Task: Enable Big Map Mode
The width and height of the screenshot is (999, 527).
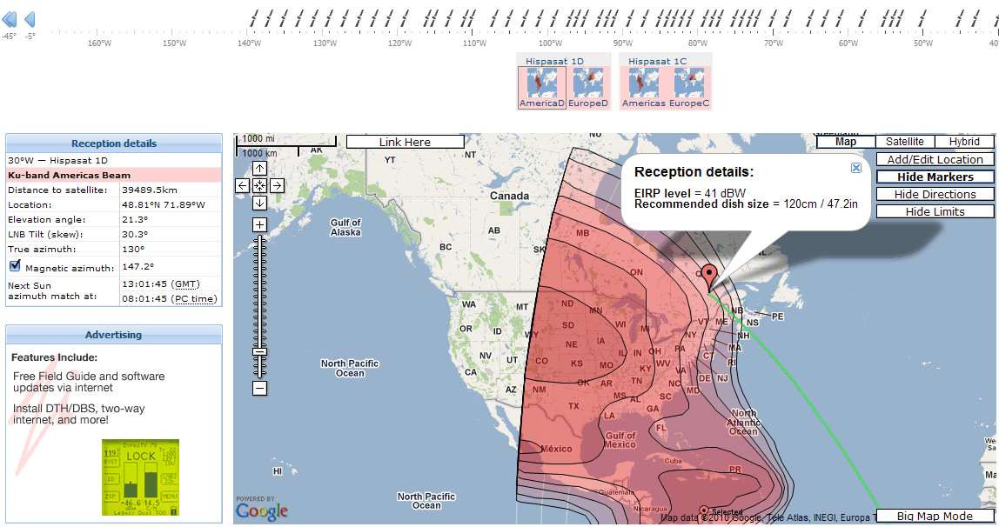Action: [x=935, y=517]
